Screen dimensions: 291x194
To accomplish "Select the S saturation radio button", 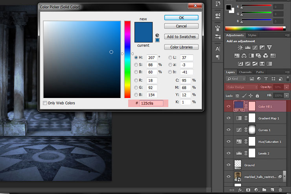I will coord(136,65).
